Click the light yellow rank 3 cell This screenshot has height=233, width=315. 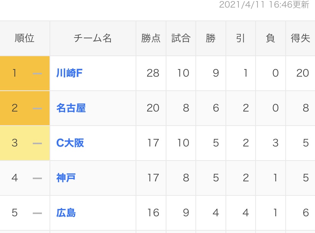tap(14, 143)
